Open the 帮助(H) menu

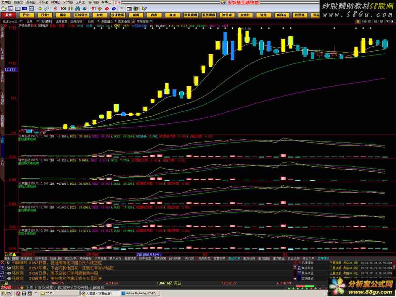(106, 2)
